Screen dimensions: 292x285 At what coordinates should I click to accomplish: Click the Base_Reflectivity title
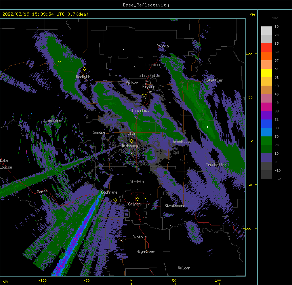click(x=146, y=5)
